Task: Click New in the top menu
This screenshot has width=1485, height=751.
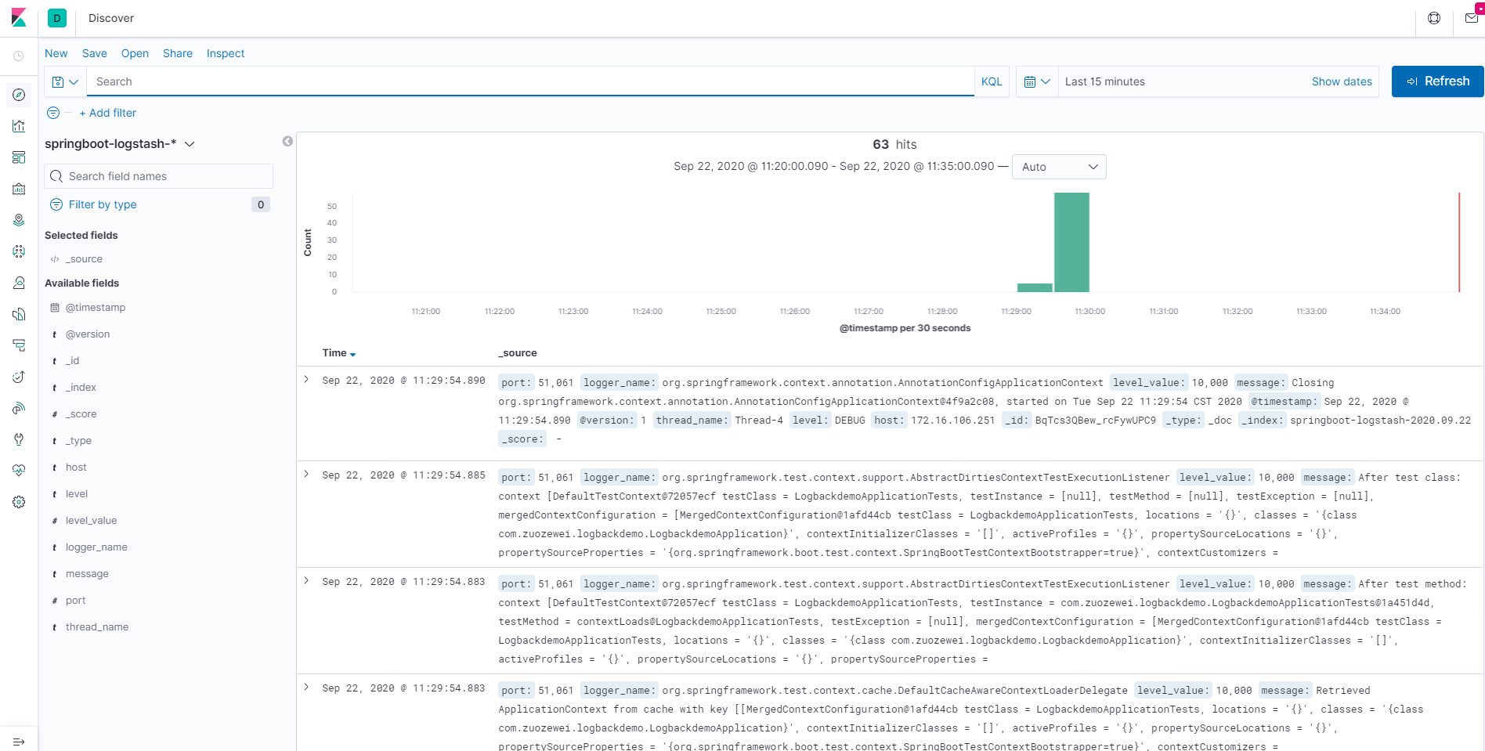Action: 56,53
